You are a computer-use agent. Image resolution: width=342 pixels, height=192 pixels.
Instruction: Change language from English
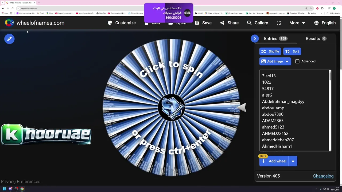325,23
